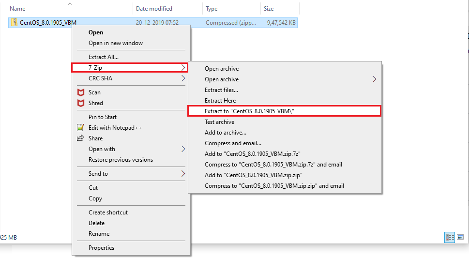This screenshot has height=258, width=469.
Task: Toggle sort arrow above Name column
Action: (x=70, y=3)
